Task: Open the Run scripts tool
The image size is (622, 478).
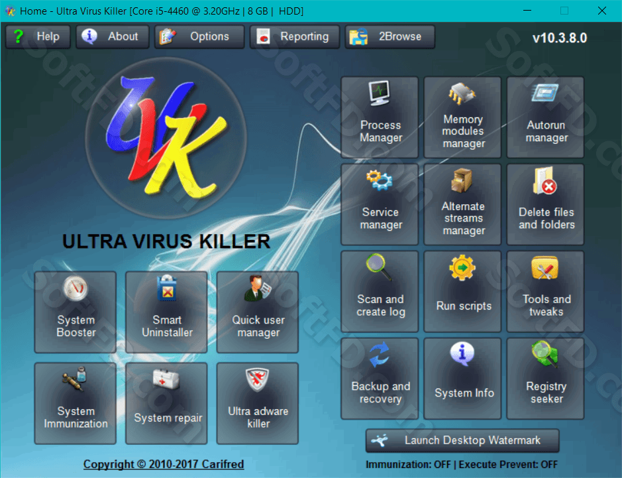Action: (x=462, y=291)
